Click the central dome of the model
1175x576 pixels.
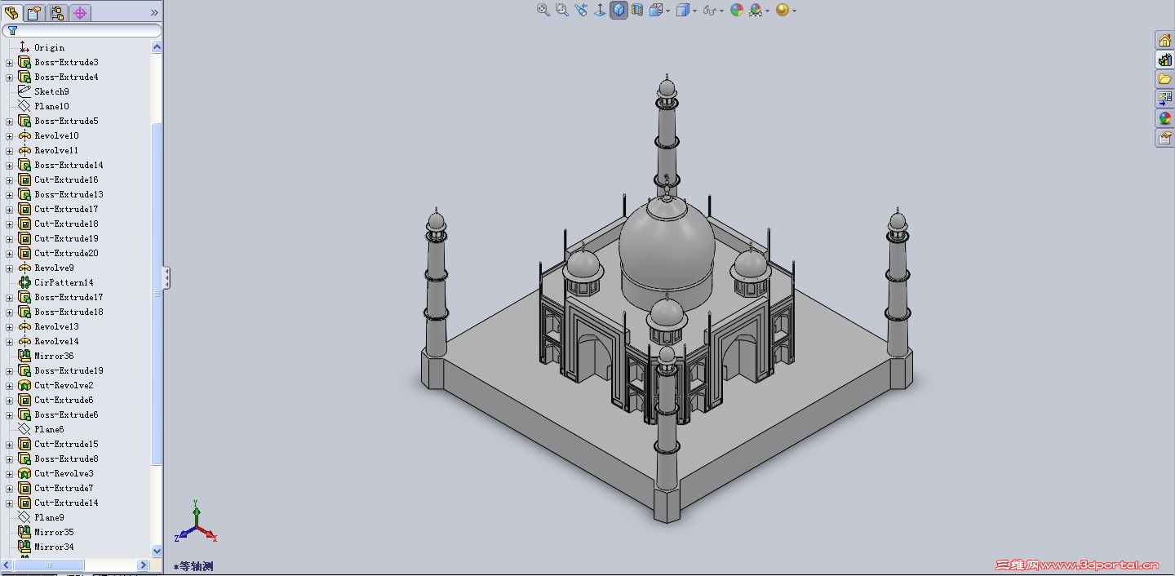pyautogui.click(x=667, y=245)
